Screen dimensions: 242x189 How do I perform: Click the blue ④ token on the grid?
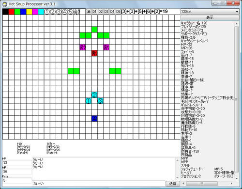pos(94,119)
